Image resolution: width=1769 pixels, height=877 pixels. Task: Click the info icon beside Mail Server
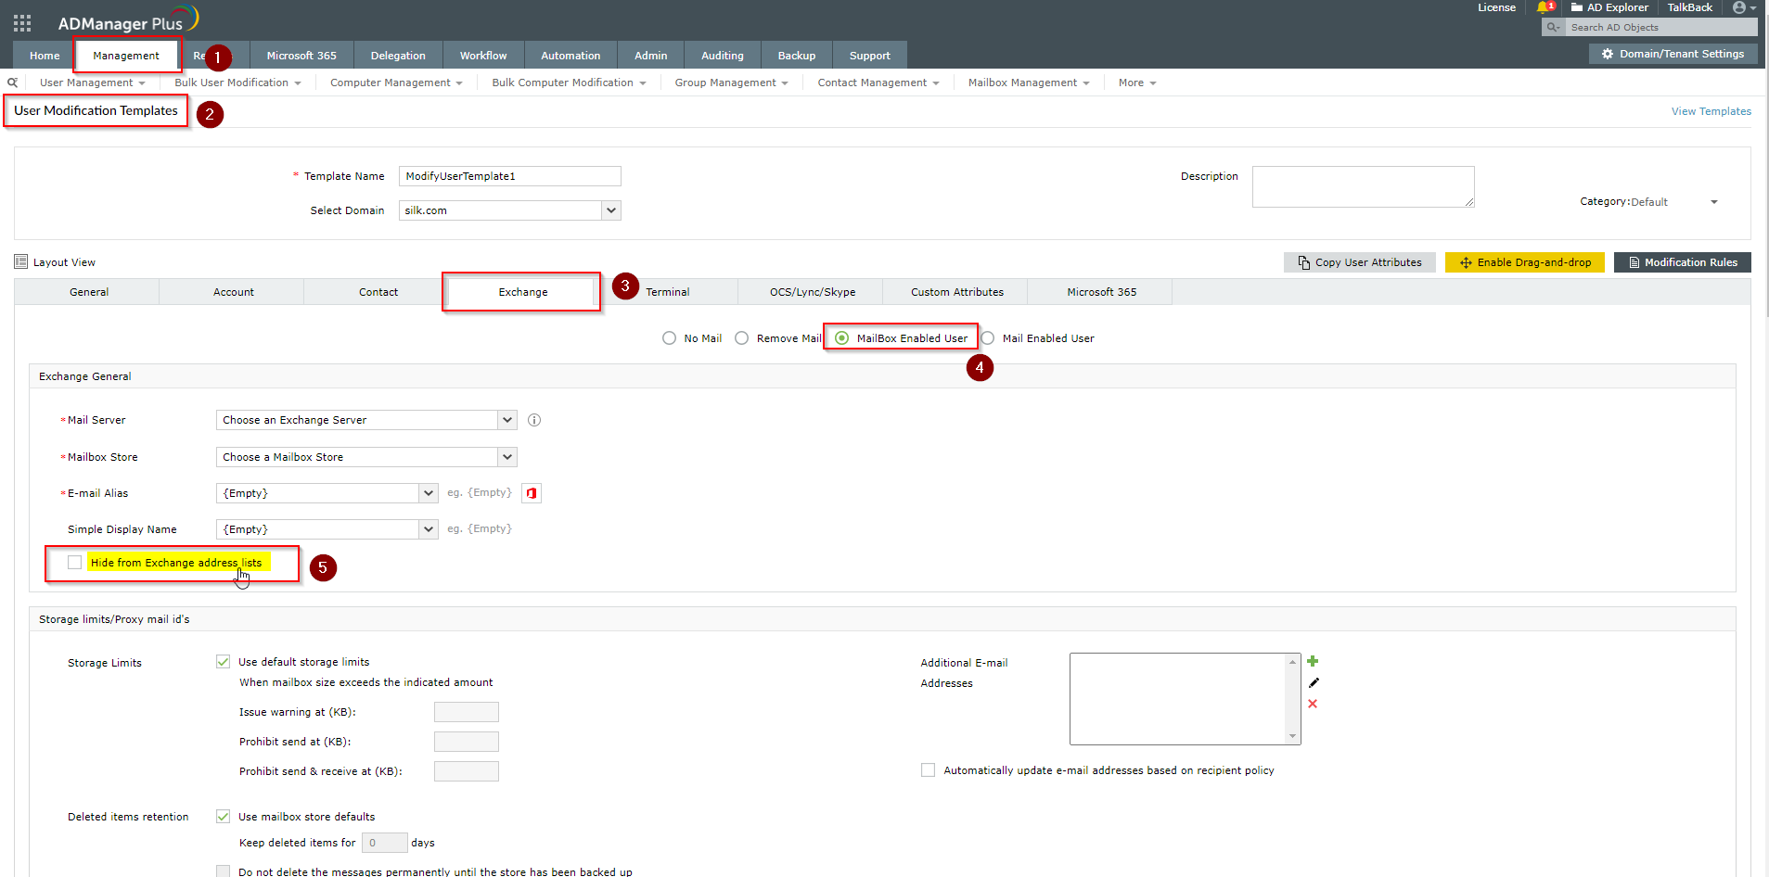(x=534, y=420)
